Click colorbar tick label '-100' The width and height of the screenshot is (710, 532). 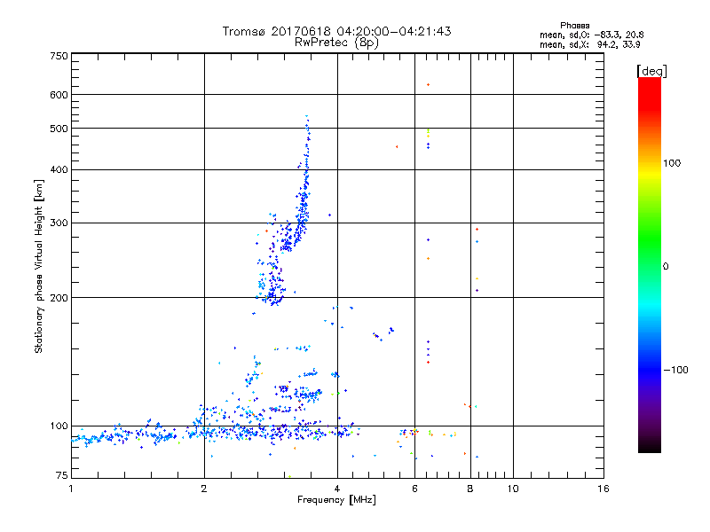675,370
